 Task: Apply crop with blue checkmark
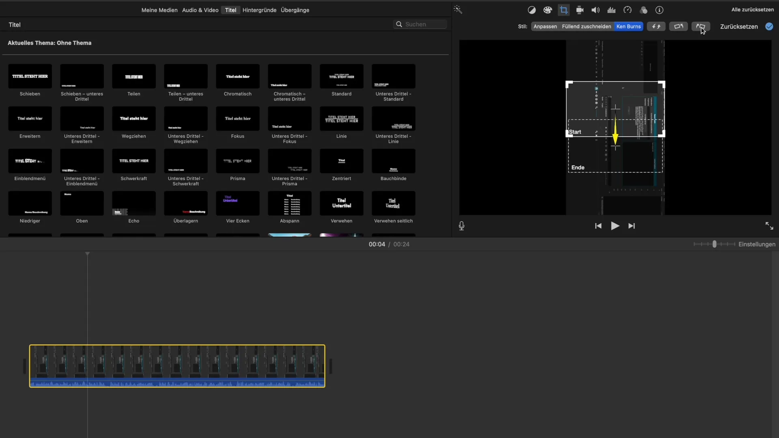point(769,26)
